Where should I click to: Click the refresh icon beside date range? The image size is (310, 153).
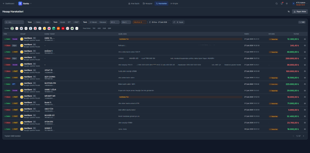pos(174,22)
